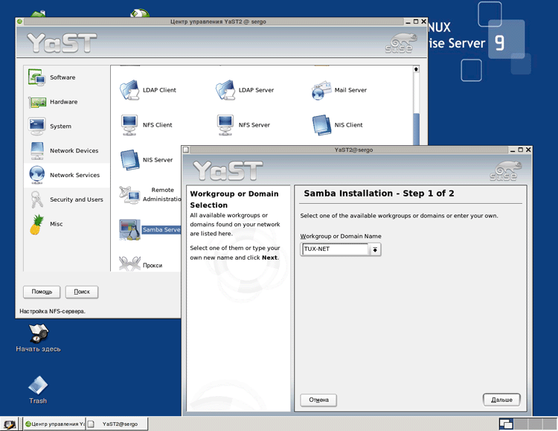Click the Network Services label
The height and width of the screenshot is (431, 558).
point(74,175)
